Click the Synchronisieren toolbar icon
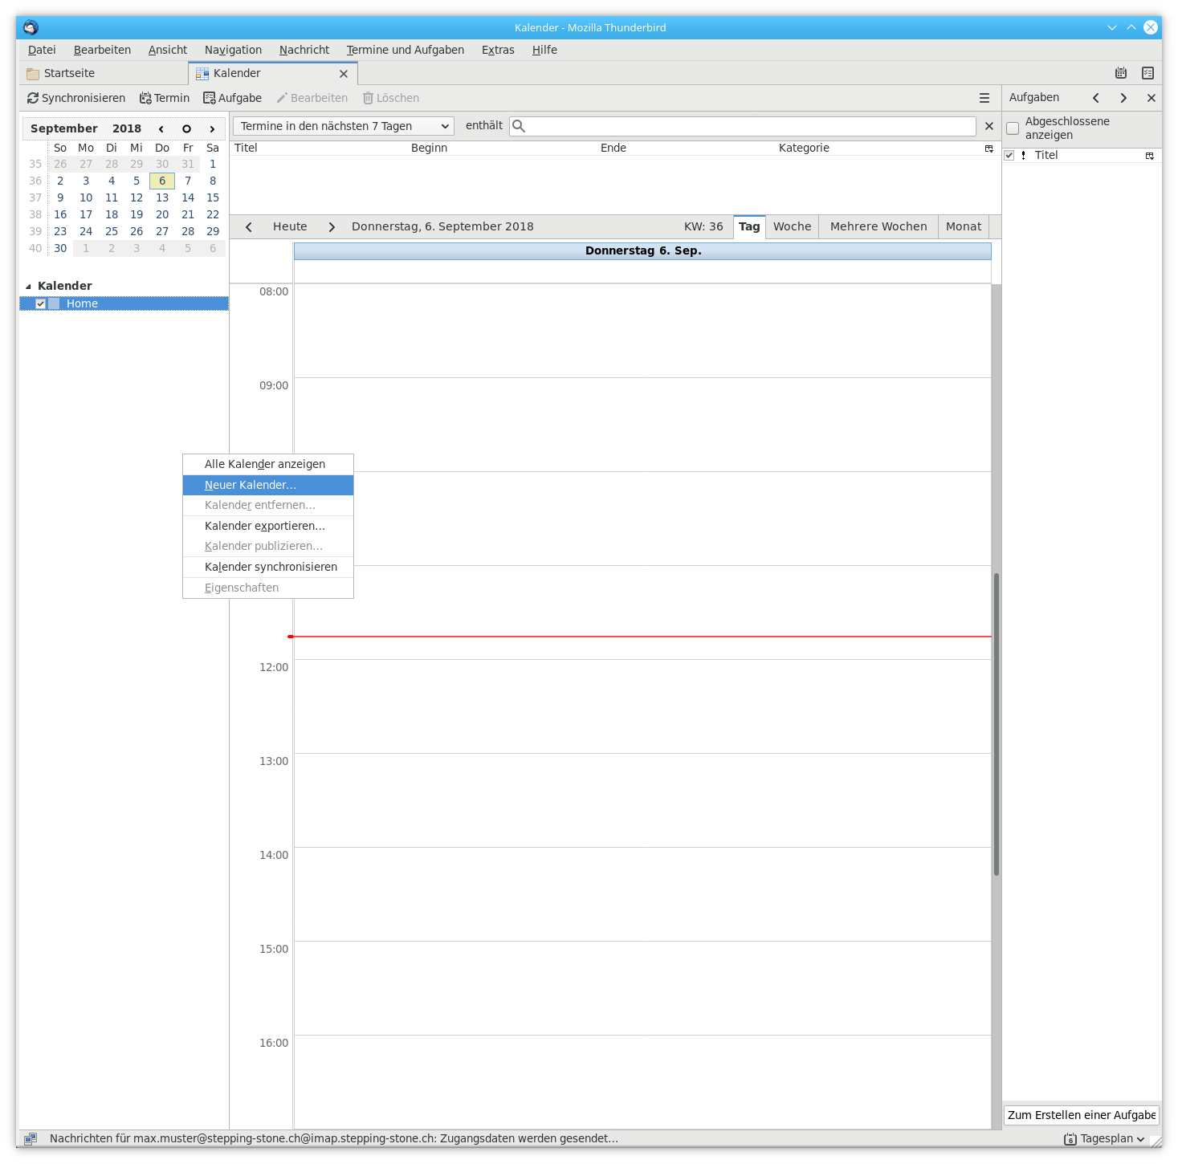 pyautogui.click(x=33, y=98)
